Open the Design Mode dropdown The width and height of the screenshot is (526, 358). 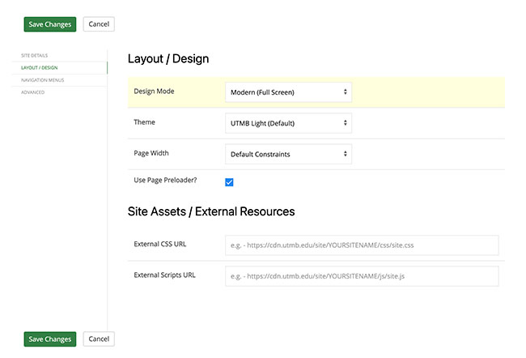point(287,92)
